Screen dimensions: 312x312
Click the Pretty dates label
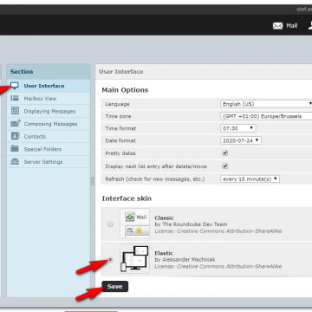tap(120, 153)
